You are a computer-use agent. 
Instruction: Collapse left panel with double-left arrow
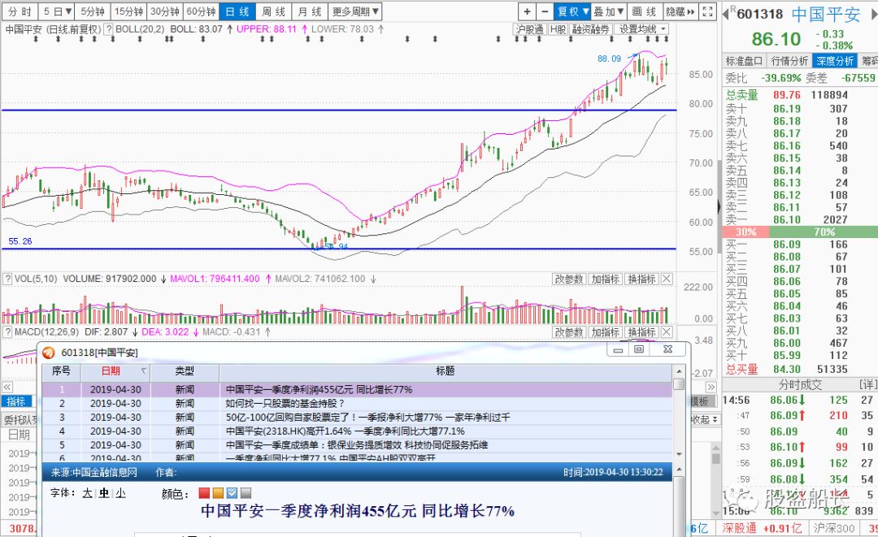[x=7, y=387]
